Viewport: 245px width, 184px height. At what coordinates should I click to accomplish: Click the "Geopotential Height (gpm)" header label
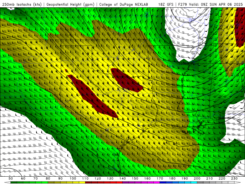pos(70,5)
